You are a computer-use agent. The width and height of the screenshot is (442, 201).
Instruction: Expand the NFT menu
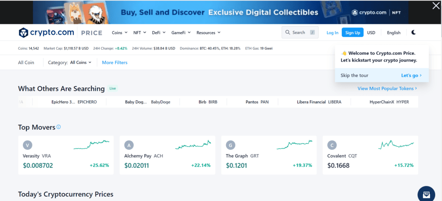(x=139, y=33)
